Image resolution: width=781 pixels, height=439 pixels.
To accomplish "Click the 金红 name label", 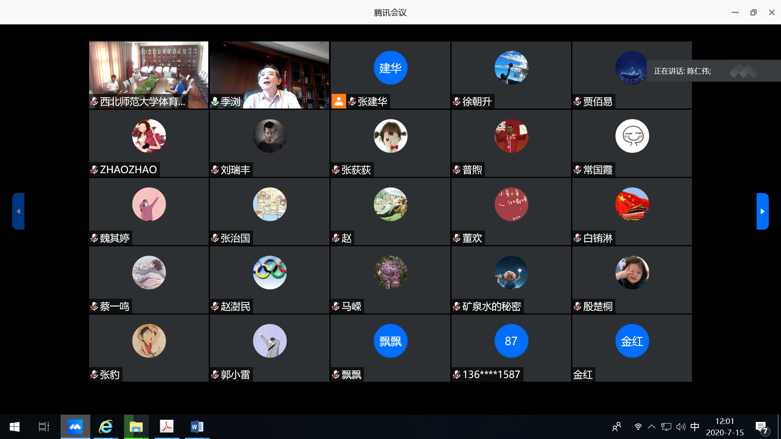I will (x=583, y=374).
